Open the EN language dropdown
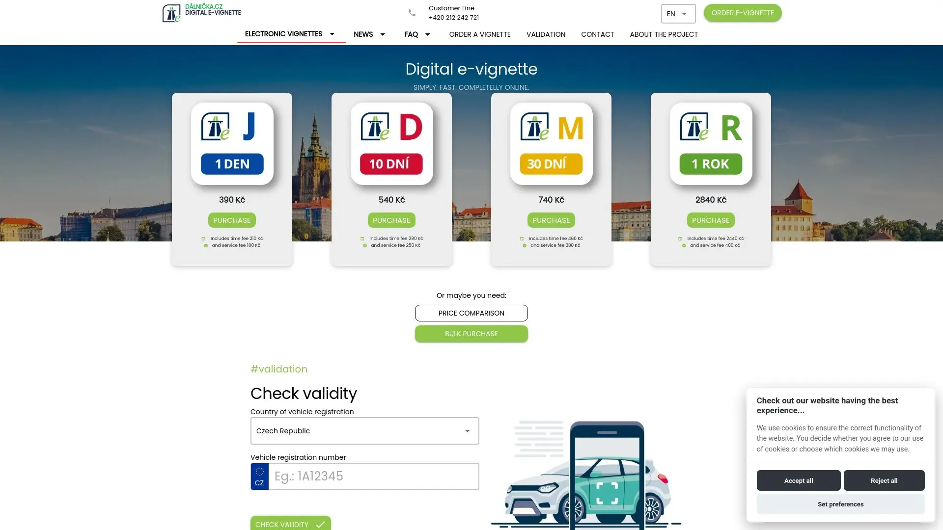The width and height of the screenshot is (943, 530). [678, 14]
